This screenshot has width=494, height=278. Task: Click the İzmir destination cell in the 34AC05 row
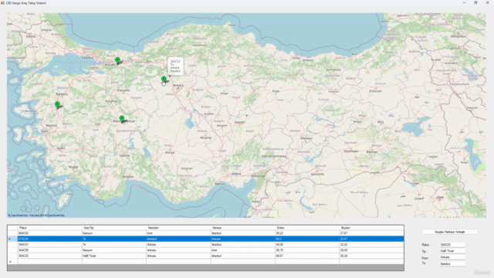pyautogui.click(x=242, y=250)
